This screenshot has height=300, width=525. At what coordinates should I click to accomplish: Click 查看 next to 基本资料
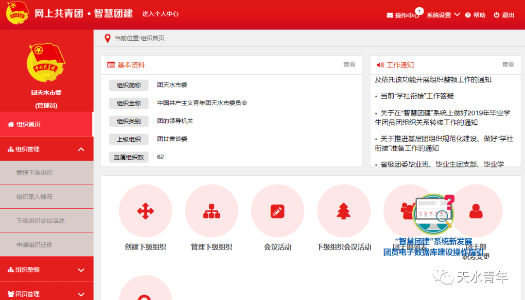point(349,65)
